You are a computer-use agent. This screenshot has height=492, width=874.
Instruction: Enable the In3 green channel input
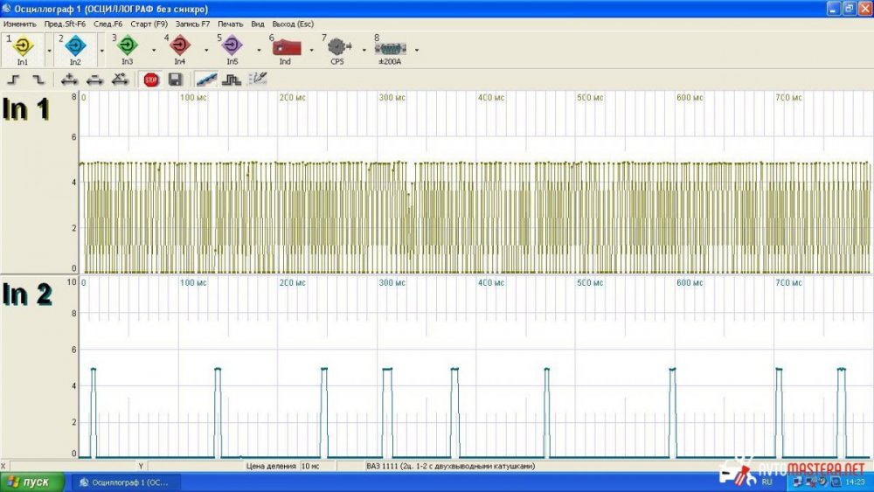coord(128,46)
